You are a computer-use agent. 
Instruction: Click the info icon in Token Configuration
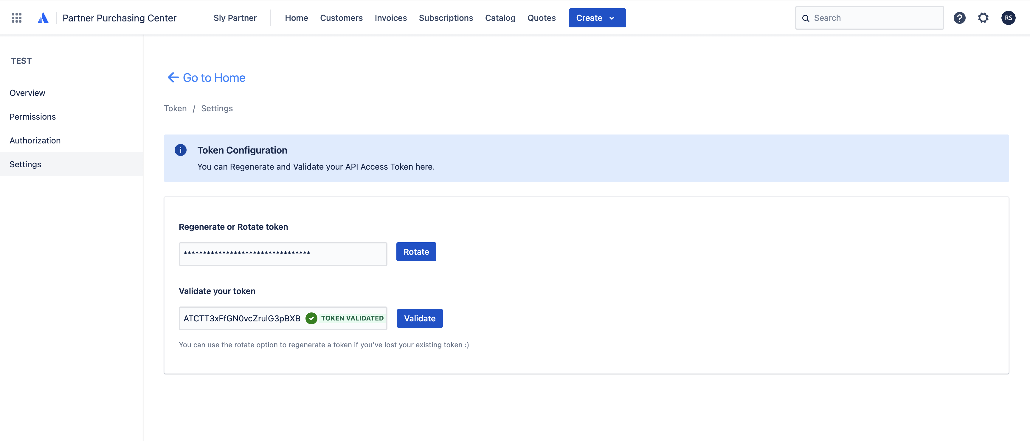click(x=180, y=150)
